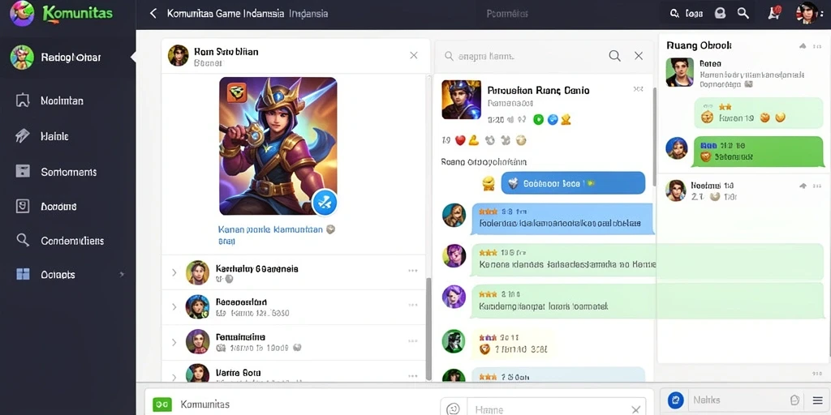
Task: Expand the Ociapts sidebar submenu arrow
Action: coord(122,274)
